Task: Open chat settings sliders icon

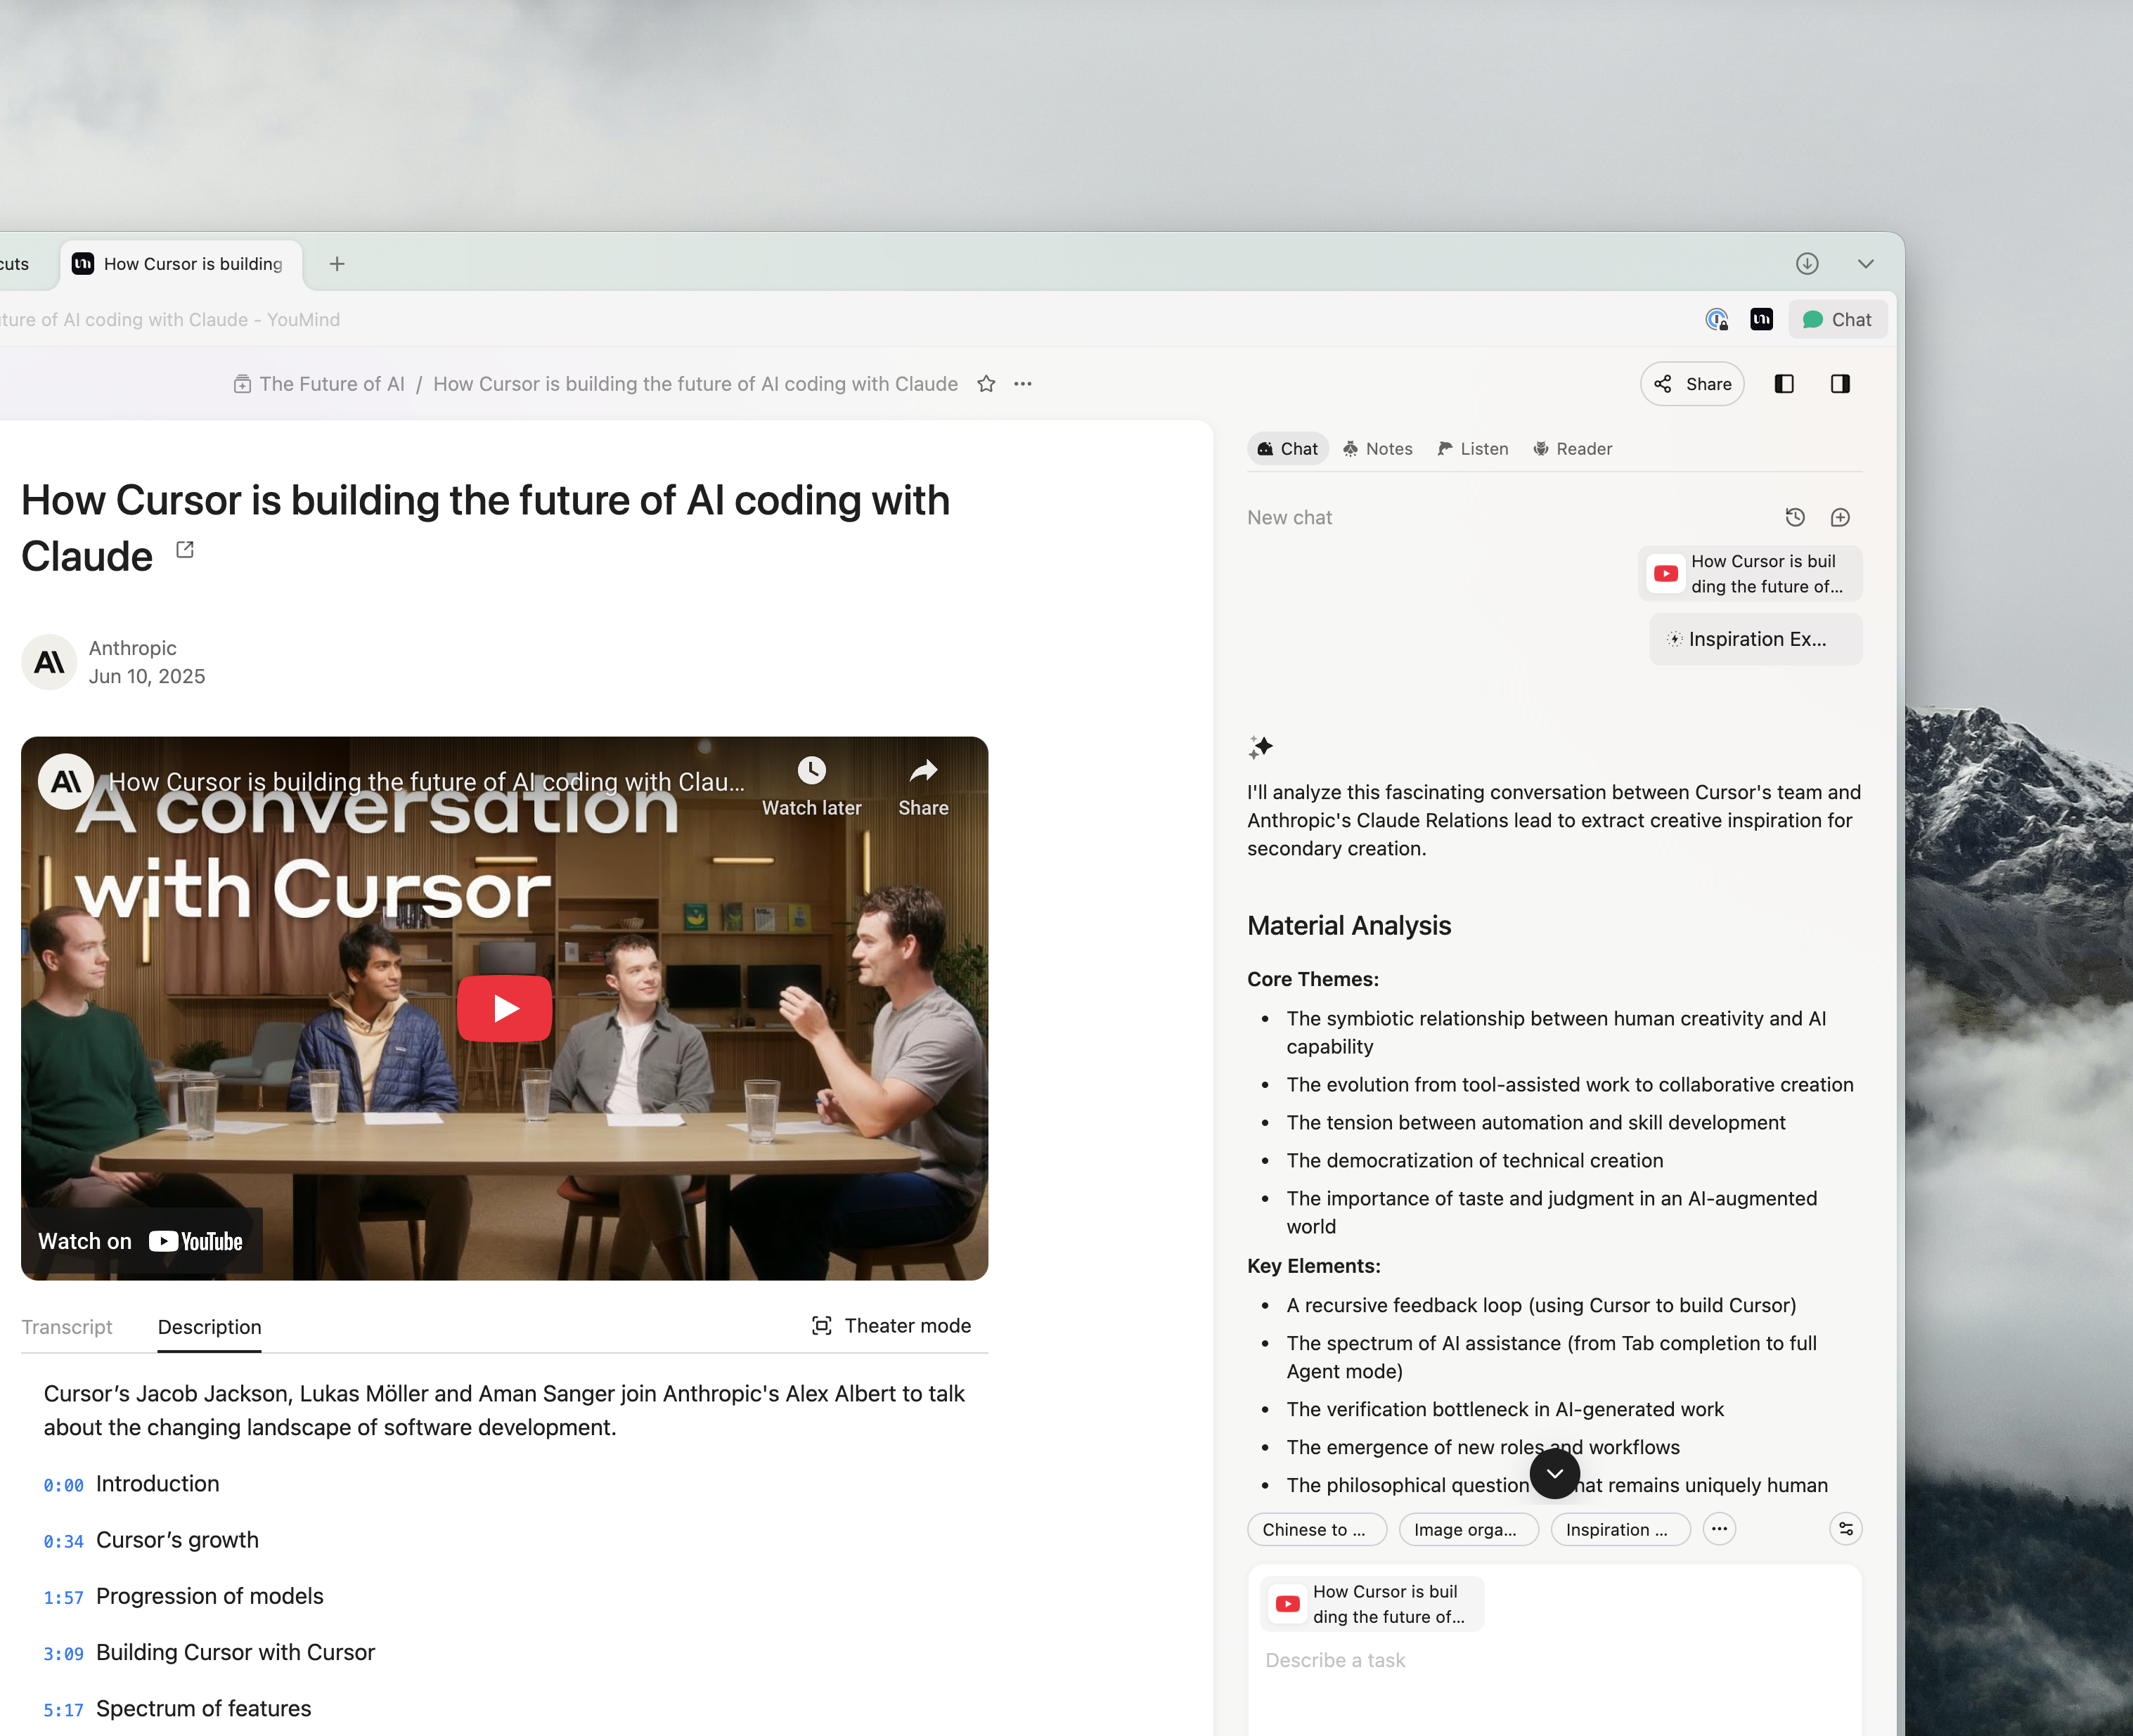Action: tap(1845, 1529)
